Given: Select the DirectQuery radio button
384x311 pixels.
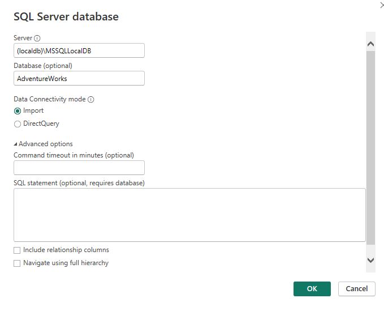Looking at the screenshot, I should [18, 124].
